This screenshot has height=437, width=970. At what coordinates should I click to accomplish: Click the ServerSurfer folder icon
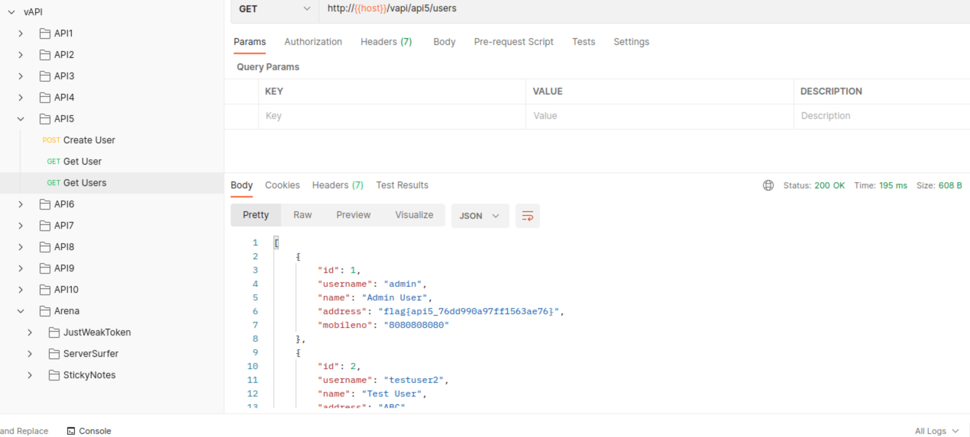click(54, 354)
